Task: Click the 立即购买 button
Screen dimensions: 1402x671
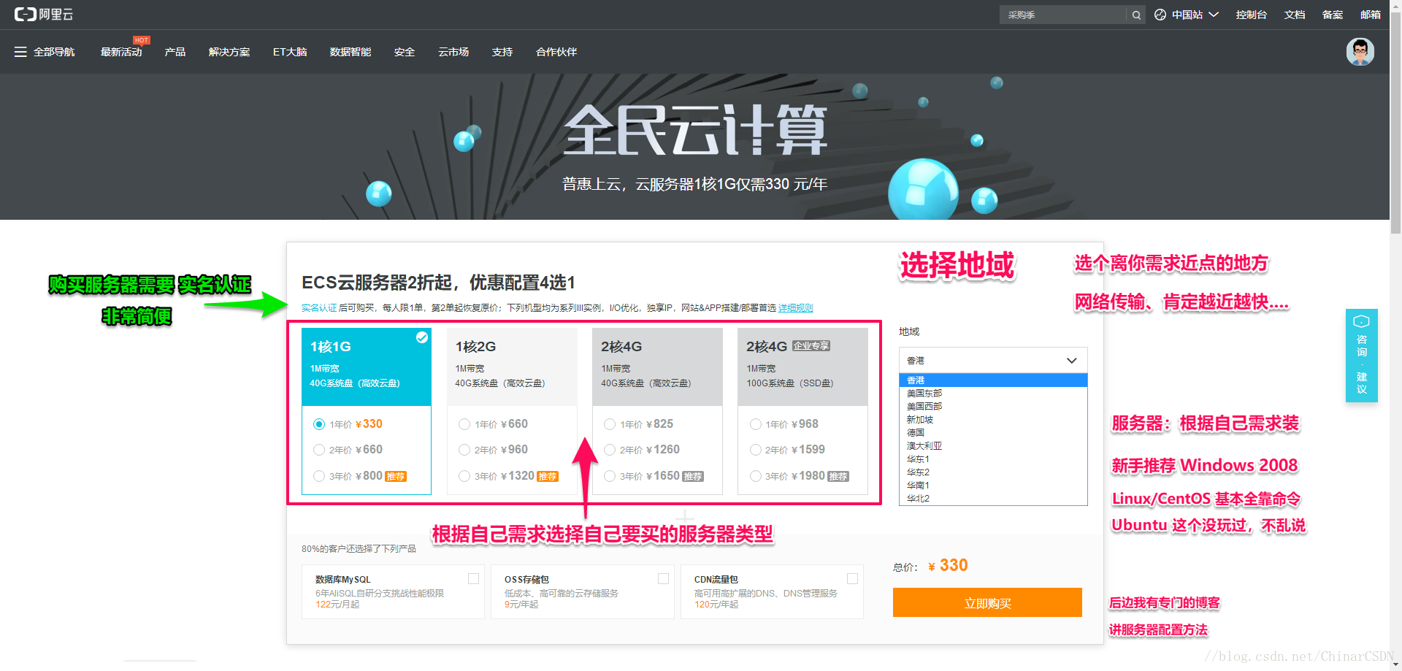Action: pyautogui.click(x=987, y=603)
